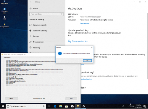Open Microsoft Store from the taskbar
The image size is (148, 109).
point(66,106)
